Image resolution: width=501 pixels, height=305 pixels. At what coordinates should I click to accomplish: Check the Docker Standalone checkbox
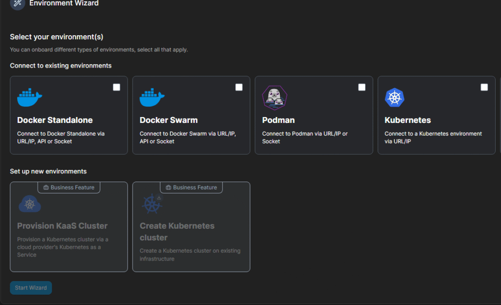point(116,87)
